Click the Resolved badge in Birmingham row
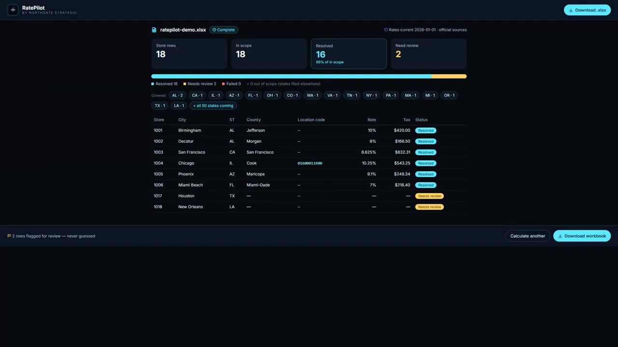 pos(426,131)
